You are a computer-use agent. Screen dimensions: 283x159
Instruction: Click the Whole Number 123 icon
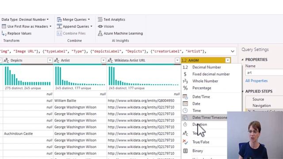click(x=185, y=81)
